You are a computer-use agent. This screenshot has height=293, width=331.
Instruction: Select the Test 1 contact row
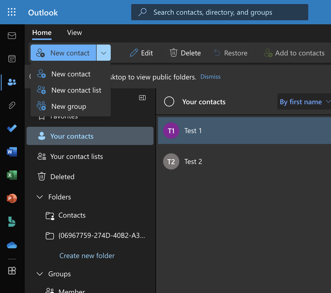coord(245,131)
